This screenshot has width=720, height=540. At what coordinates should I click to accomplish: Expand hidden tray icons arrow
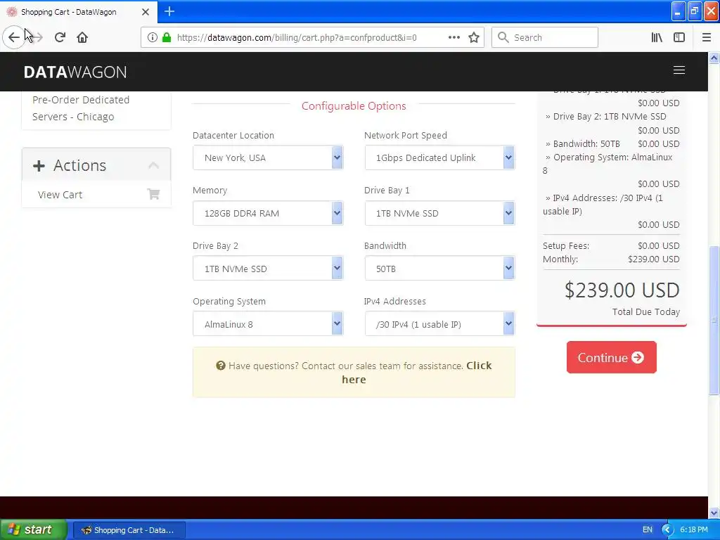coord(667,529)
